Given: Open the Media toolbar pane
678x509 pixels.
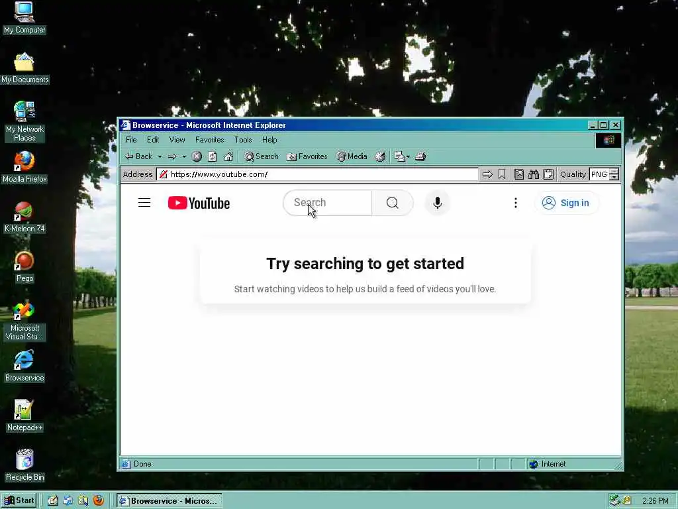Looking at the screenshot, I should (x=352, y=156).
